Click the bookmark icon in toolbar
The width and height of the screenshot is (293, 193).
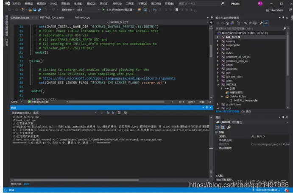tap(176, 10)
